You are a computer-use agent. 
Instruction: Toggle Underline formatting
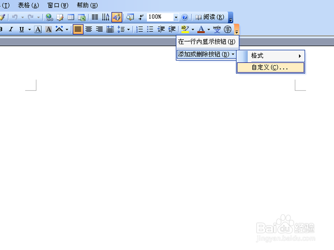tap(22, 29)
